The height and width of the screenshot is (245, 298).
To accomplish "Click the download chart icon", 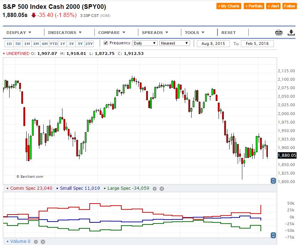I will 291,33.
